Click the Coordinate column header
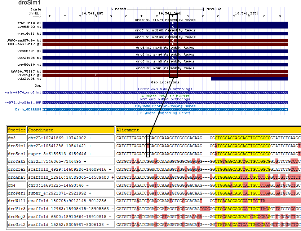Image resolution: width=301 pixels, height=231 pixels. (x=41, y=130)
